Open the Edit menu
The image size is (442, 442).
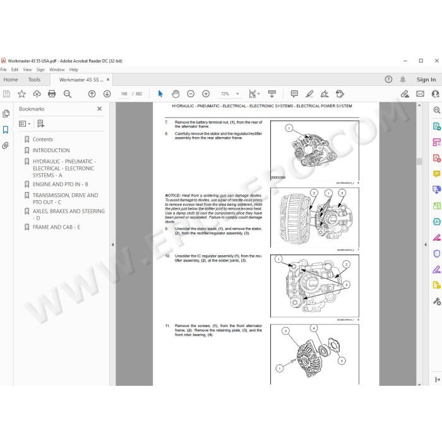pos(15,69)
